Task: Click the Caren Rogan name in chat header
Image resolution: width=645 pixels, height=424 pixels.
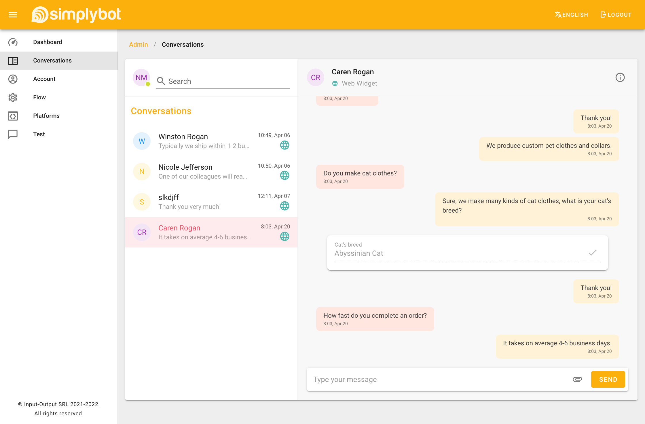Action: tap(353, 72)
